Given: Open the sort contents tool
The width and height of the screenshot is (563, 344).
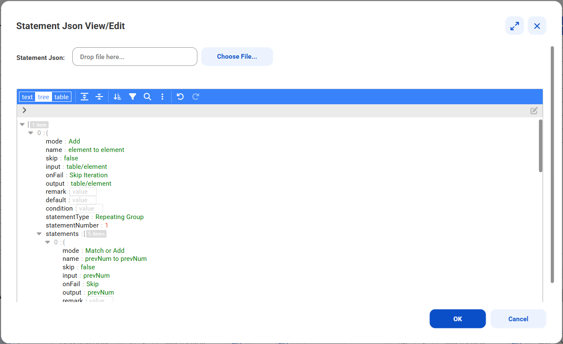Looking at the screenshot, I should pyautogui.click(x=118, y=97).
